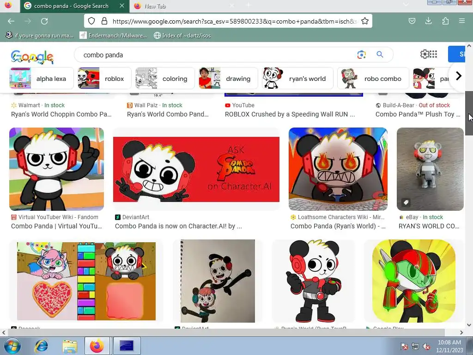Image resolution: width=473 pixels, height=355 pixels.
Task: Open the Pocket save icon
Action: pyautogui.click(x=412, y=21)
